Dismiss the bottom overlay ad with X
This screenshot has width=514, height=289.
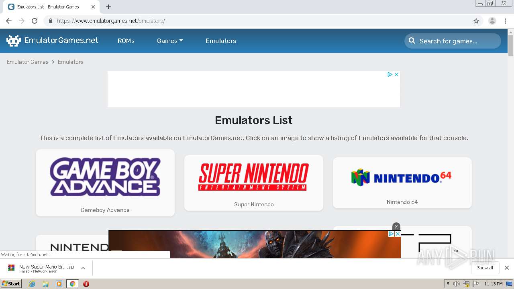click(x=396, y=227)
